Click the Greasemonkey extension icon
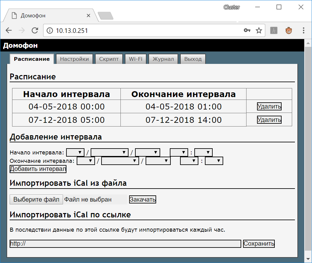This screenshot has height=263, width=312. pyautogui.click(x=288, y=30)
